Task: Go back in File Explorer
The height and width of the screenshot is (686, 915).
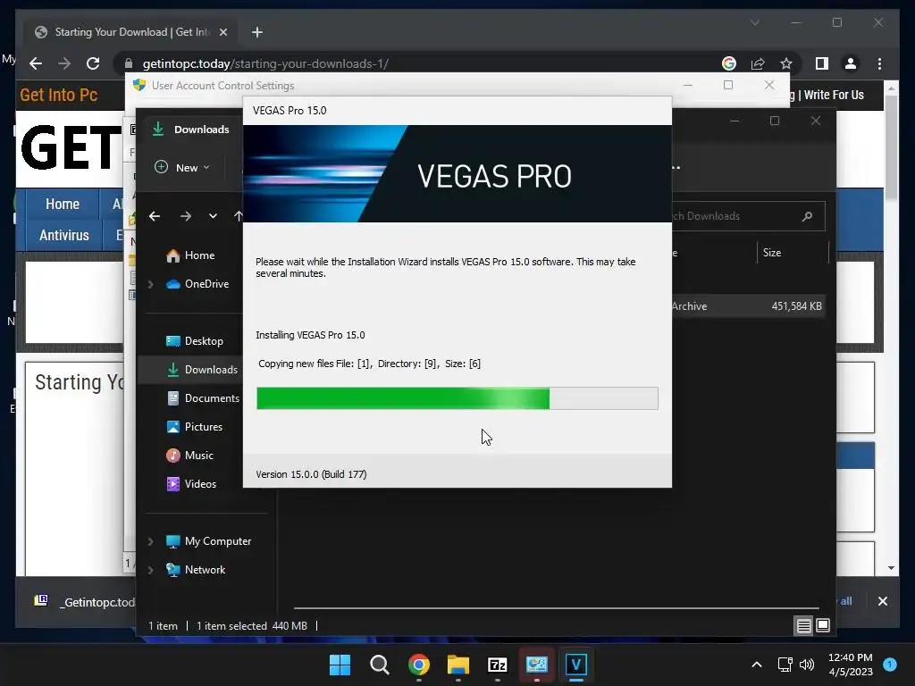Action: pos(155,216)
